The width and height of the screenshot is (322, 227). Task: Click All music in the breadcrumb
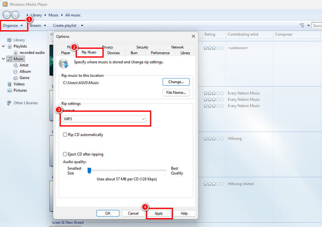coord(73,15)
